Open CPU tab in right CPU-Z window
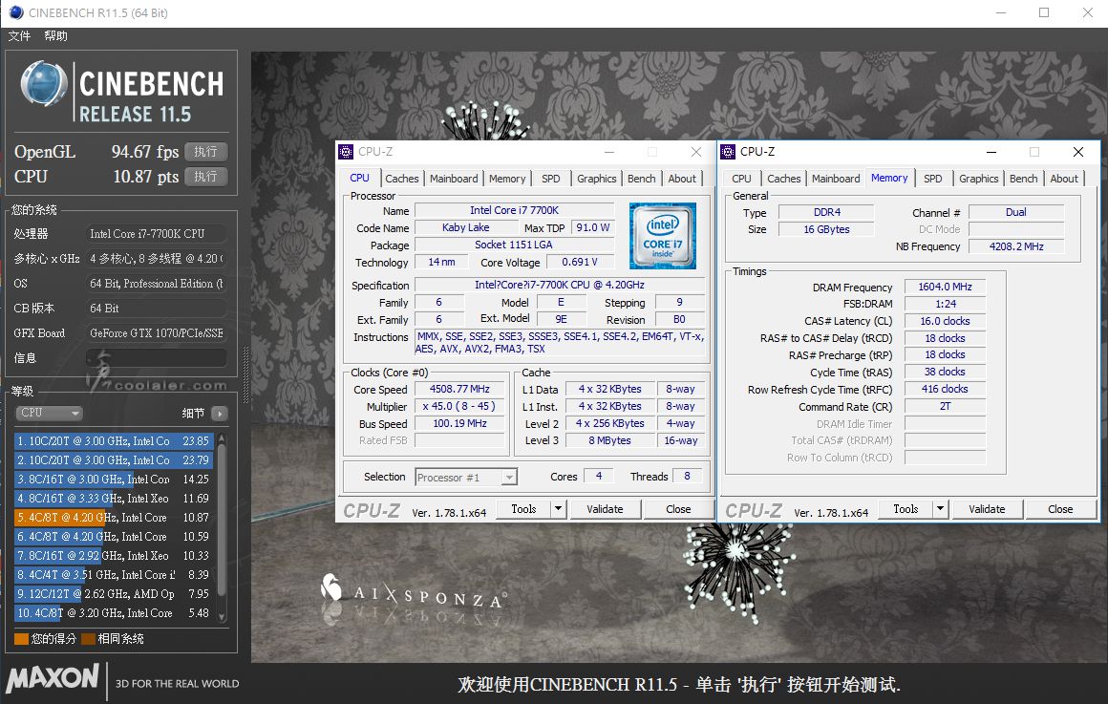The width and height of the screenshot is (1108, 704). pos(742,179)
